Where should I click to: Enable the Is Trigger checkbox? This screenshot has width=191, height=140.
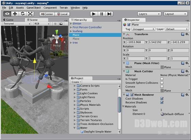pyautogui.click(x=162, y=79)
